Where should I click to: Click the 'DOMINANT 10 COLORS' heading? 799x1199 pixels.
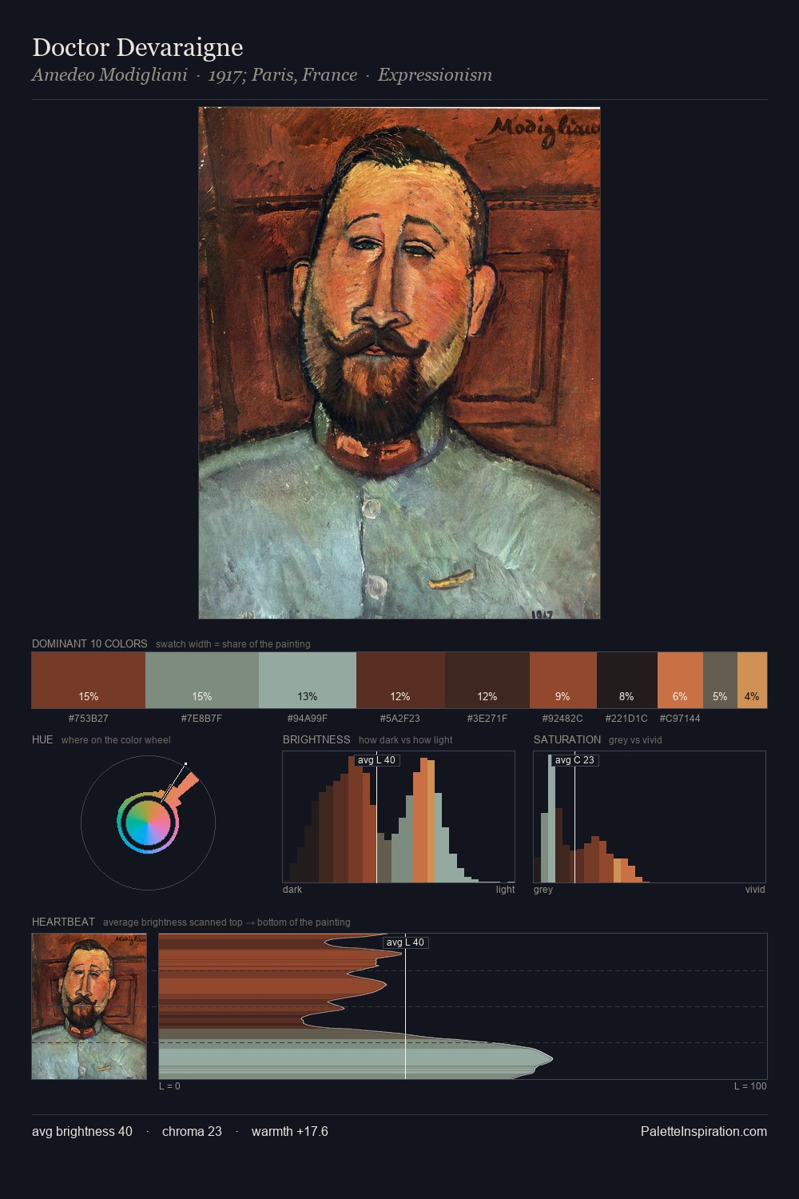(x=89, y=643)
